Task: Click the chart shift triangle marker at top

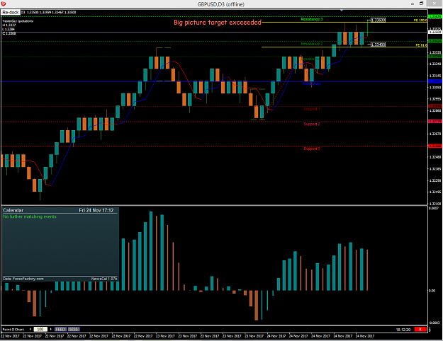Action: point(342,11)
